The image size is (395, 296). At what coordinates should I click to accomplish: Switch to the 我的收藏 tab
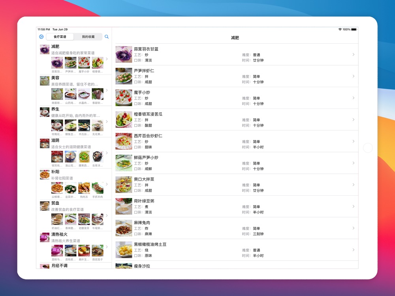coord(88,37)
